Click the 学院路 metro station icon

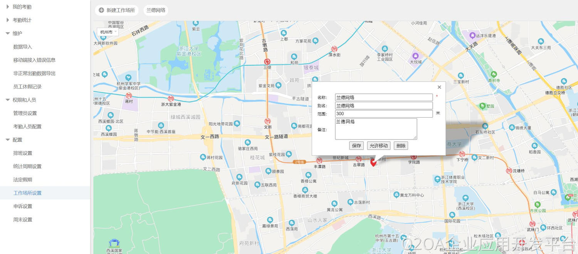(414, 156)
